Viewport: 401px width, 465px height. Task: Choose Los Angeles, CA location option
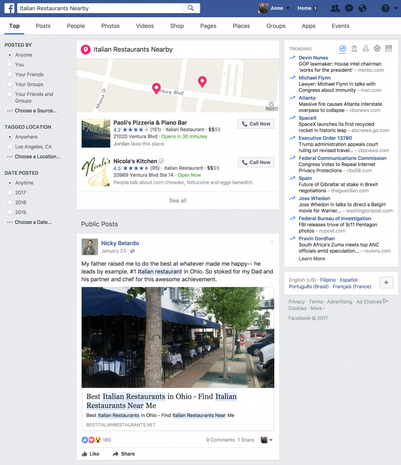(x=10, y=147)
